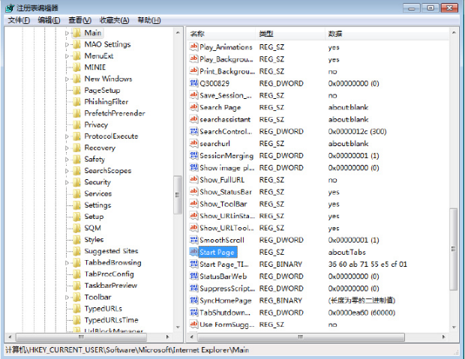Click the registry path in status bar

tap(127, 350)
